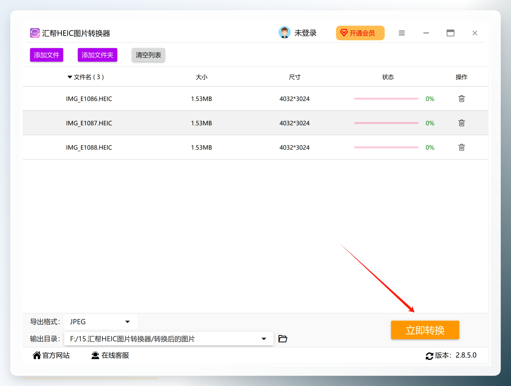The image size is (511, 386).
Task: Clear the list with 清空列表
Action: pos(148,55)
